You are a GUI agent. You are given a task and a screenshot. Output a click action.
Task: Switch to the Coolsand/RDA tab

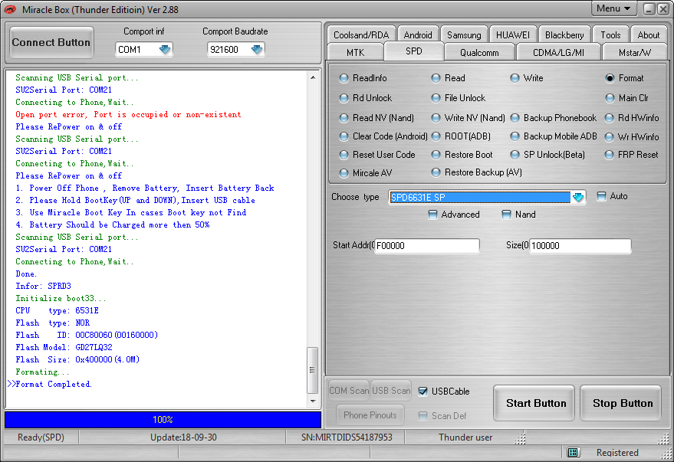click(x=361, y=34)
